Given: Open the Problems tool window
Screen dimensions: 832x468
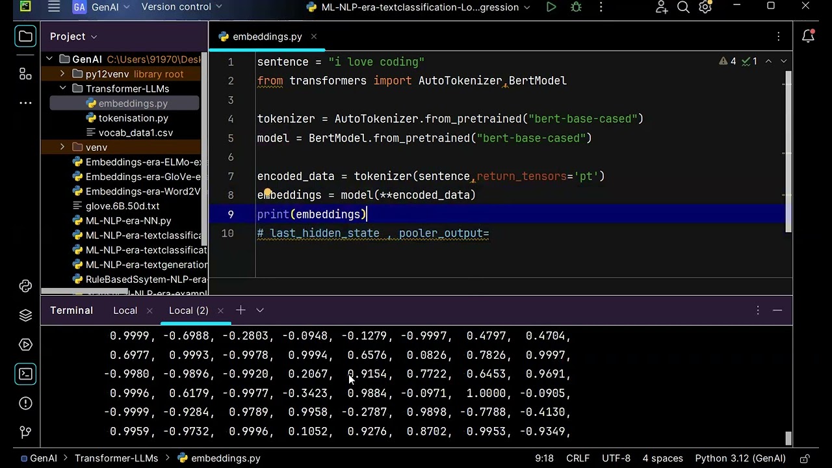Looking at the screenshot, I should 25,403.
